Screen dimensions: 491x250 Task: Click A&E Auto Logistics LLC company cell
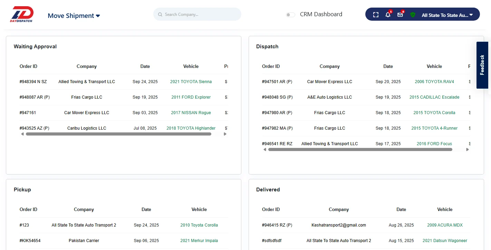(x=330, y=97)
